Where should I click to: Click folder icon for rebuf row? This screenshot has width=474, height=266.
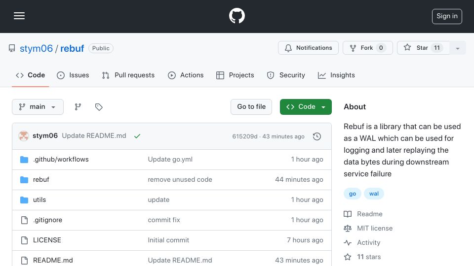(24, 180)
